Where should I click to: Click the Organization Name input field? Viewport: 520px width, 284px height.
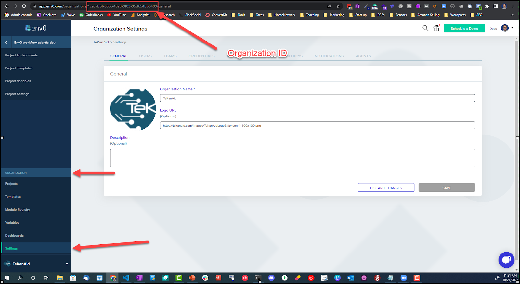pyautogui.click(x=317, y=98)
